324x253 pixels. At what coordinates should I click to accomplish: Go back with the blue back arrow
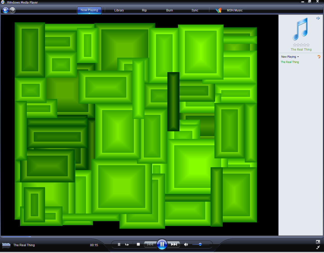click(x=6, y=10)
